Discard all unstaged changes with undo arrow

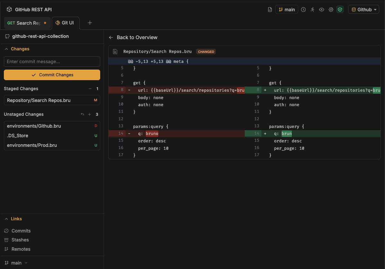click(x=83, y=114)
